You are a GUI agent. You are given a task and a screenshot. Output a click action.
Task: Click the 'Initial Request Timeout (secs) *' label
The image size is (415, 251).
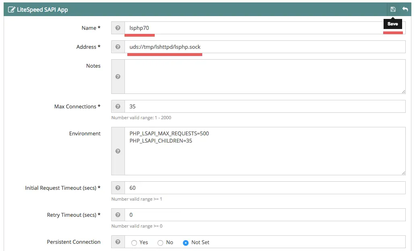[x=63, y=188]
